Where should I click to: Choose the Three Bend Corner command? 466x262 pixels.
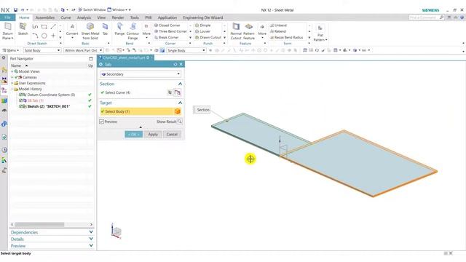tap(170, 31)
